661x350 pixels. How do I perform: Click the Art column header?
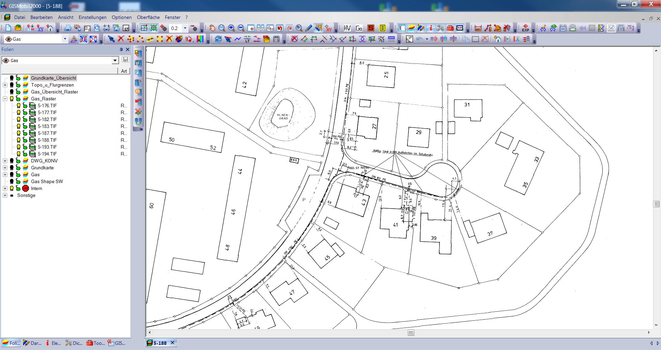(x=124, y=71)
